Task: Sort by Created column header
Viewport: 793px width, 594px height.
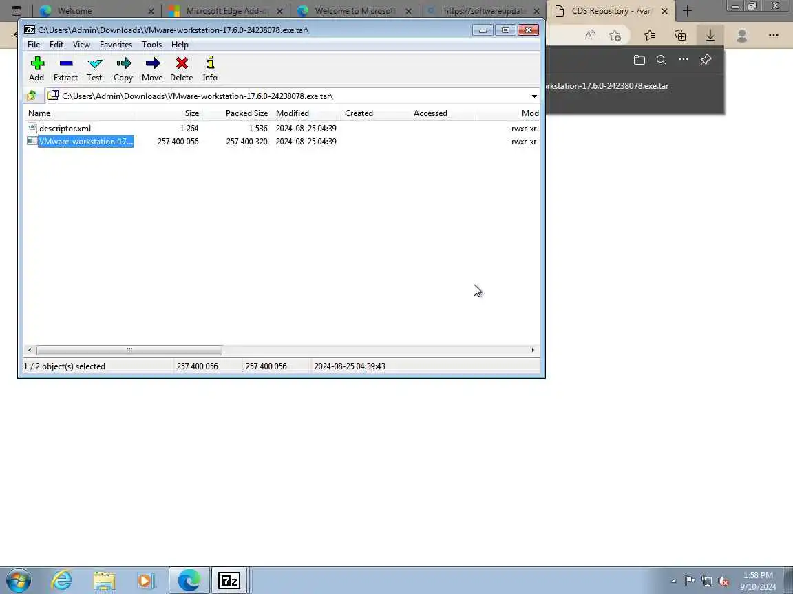Action: point(375,113)
